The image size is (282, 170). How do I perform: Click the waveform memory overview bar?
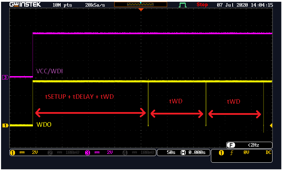click(140, 5)
